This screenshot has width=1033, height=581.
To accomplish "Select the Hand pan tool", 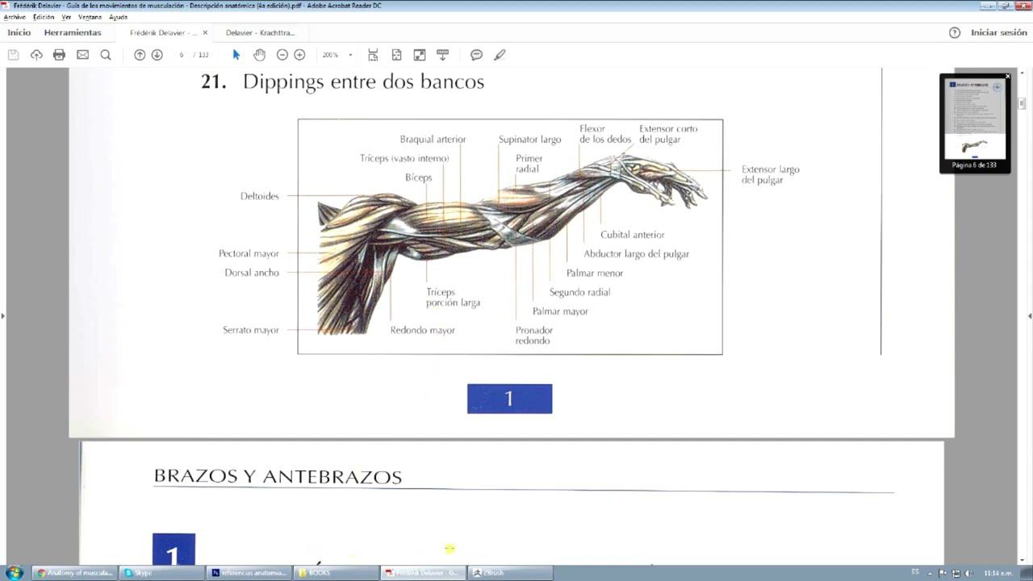I will point(259,55).
